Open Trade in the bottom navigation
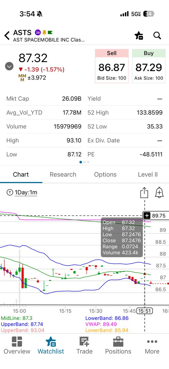This screenshot has width=169, height=369. (x=84, y=346)
